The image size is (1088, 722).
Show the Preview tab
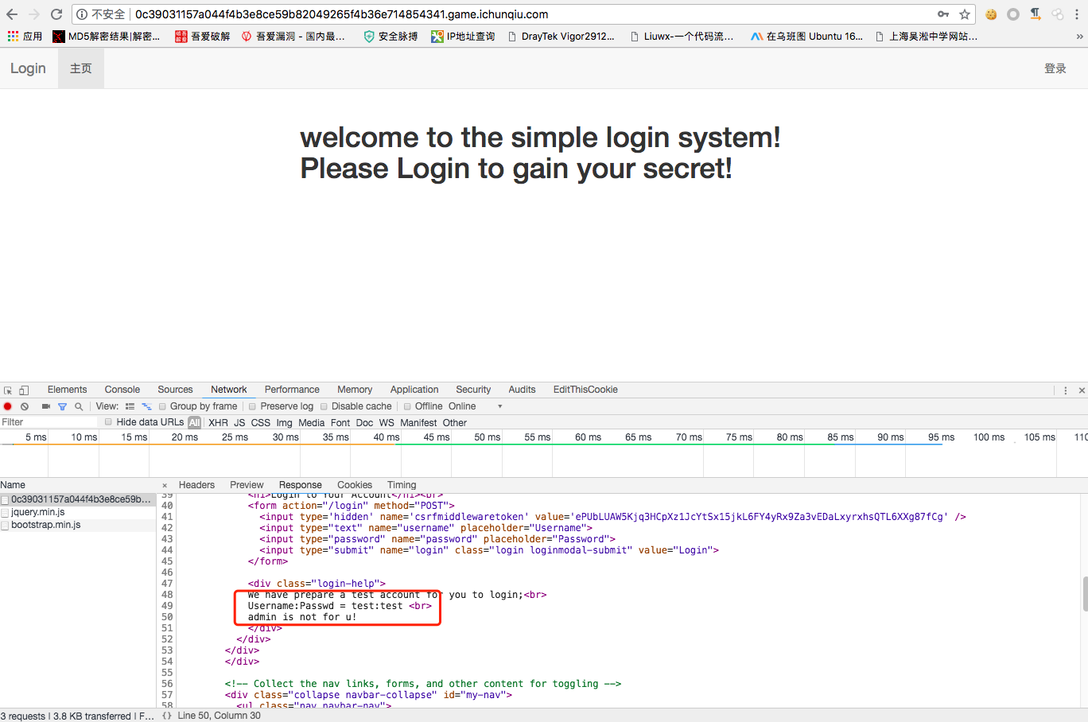[x=247, y=485]
